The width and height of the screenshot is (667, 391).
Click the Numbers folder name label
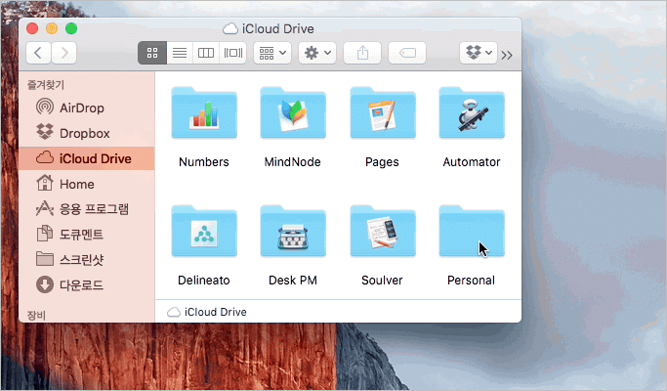(x=204, y=162)
